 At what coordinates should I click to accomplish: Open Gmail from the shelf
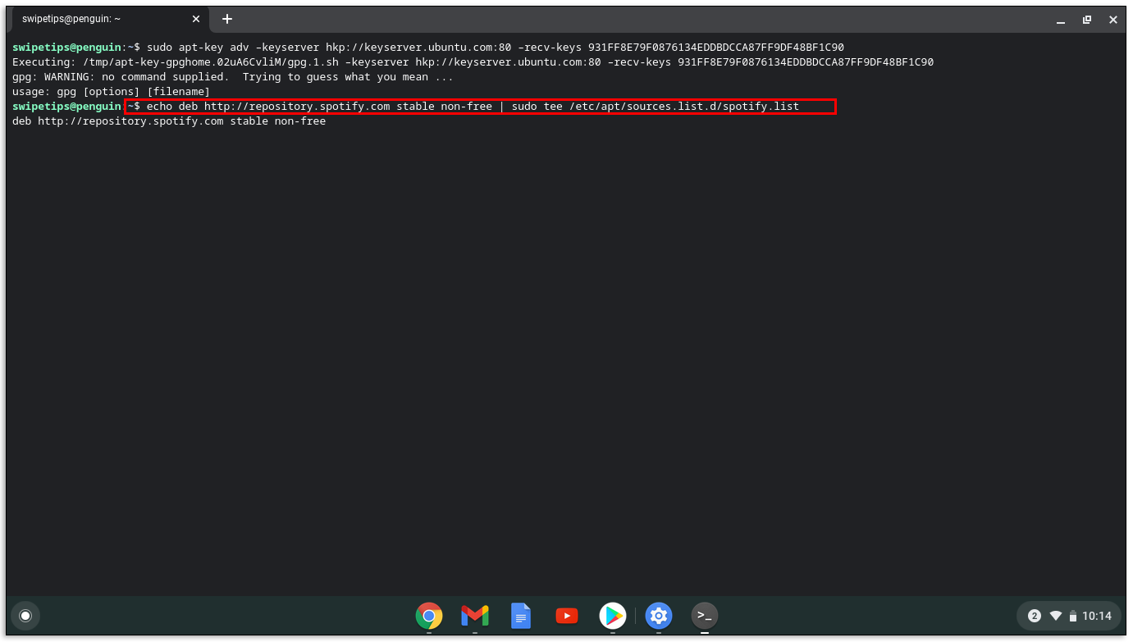click(x=475, y=615)
